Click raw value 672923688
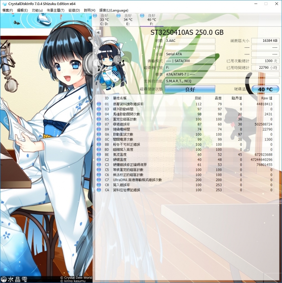This screenshot has width=282, height=283. tap(263, 154)
